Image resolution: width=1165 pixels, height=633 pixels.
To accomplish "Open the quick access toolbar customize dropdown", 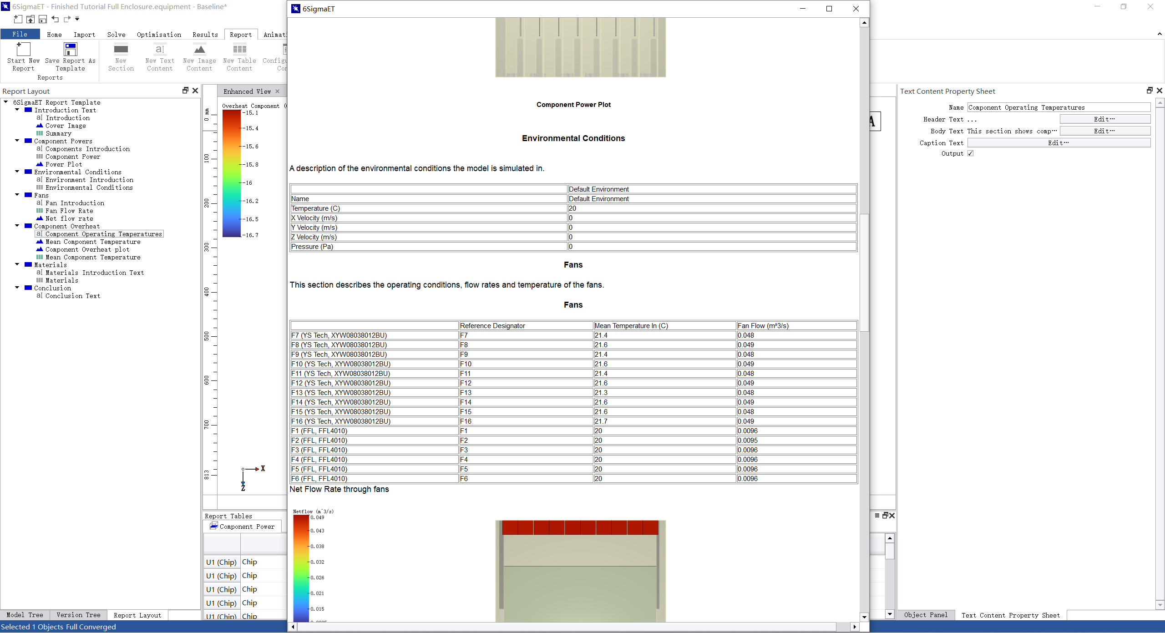I will pos(77,19).
